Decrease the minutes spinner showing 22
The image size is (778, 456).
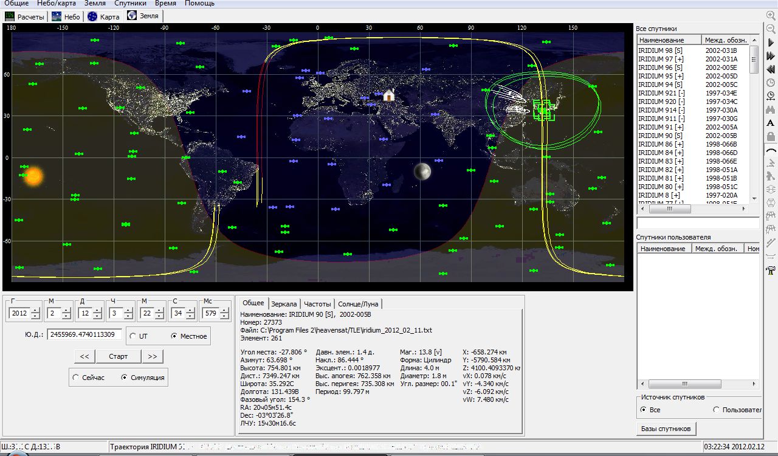coord(159,317)
